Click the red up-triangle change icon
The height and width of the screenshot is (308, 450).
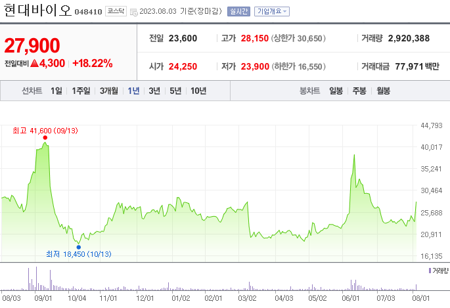[34, 63]
